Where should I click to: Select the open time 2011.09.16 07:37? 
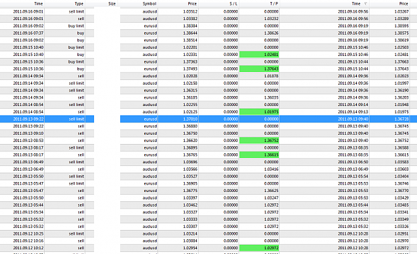[28, 33]
